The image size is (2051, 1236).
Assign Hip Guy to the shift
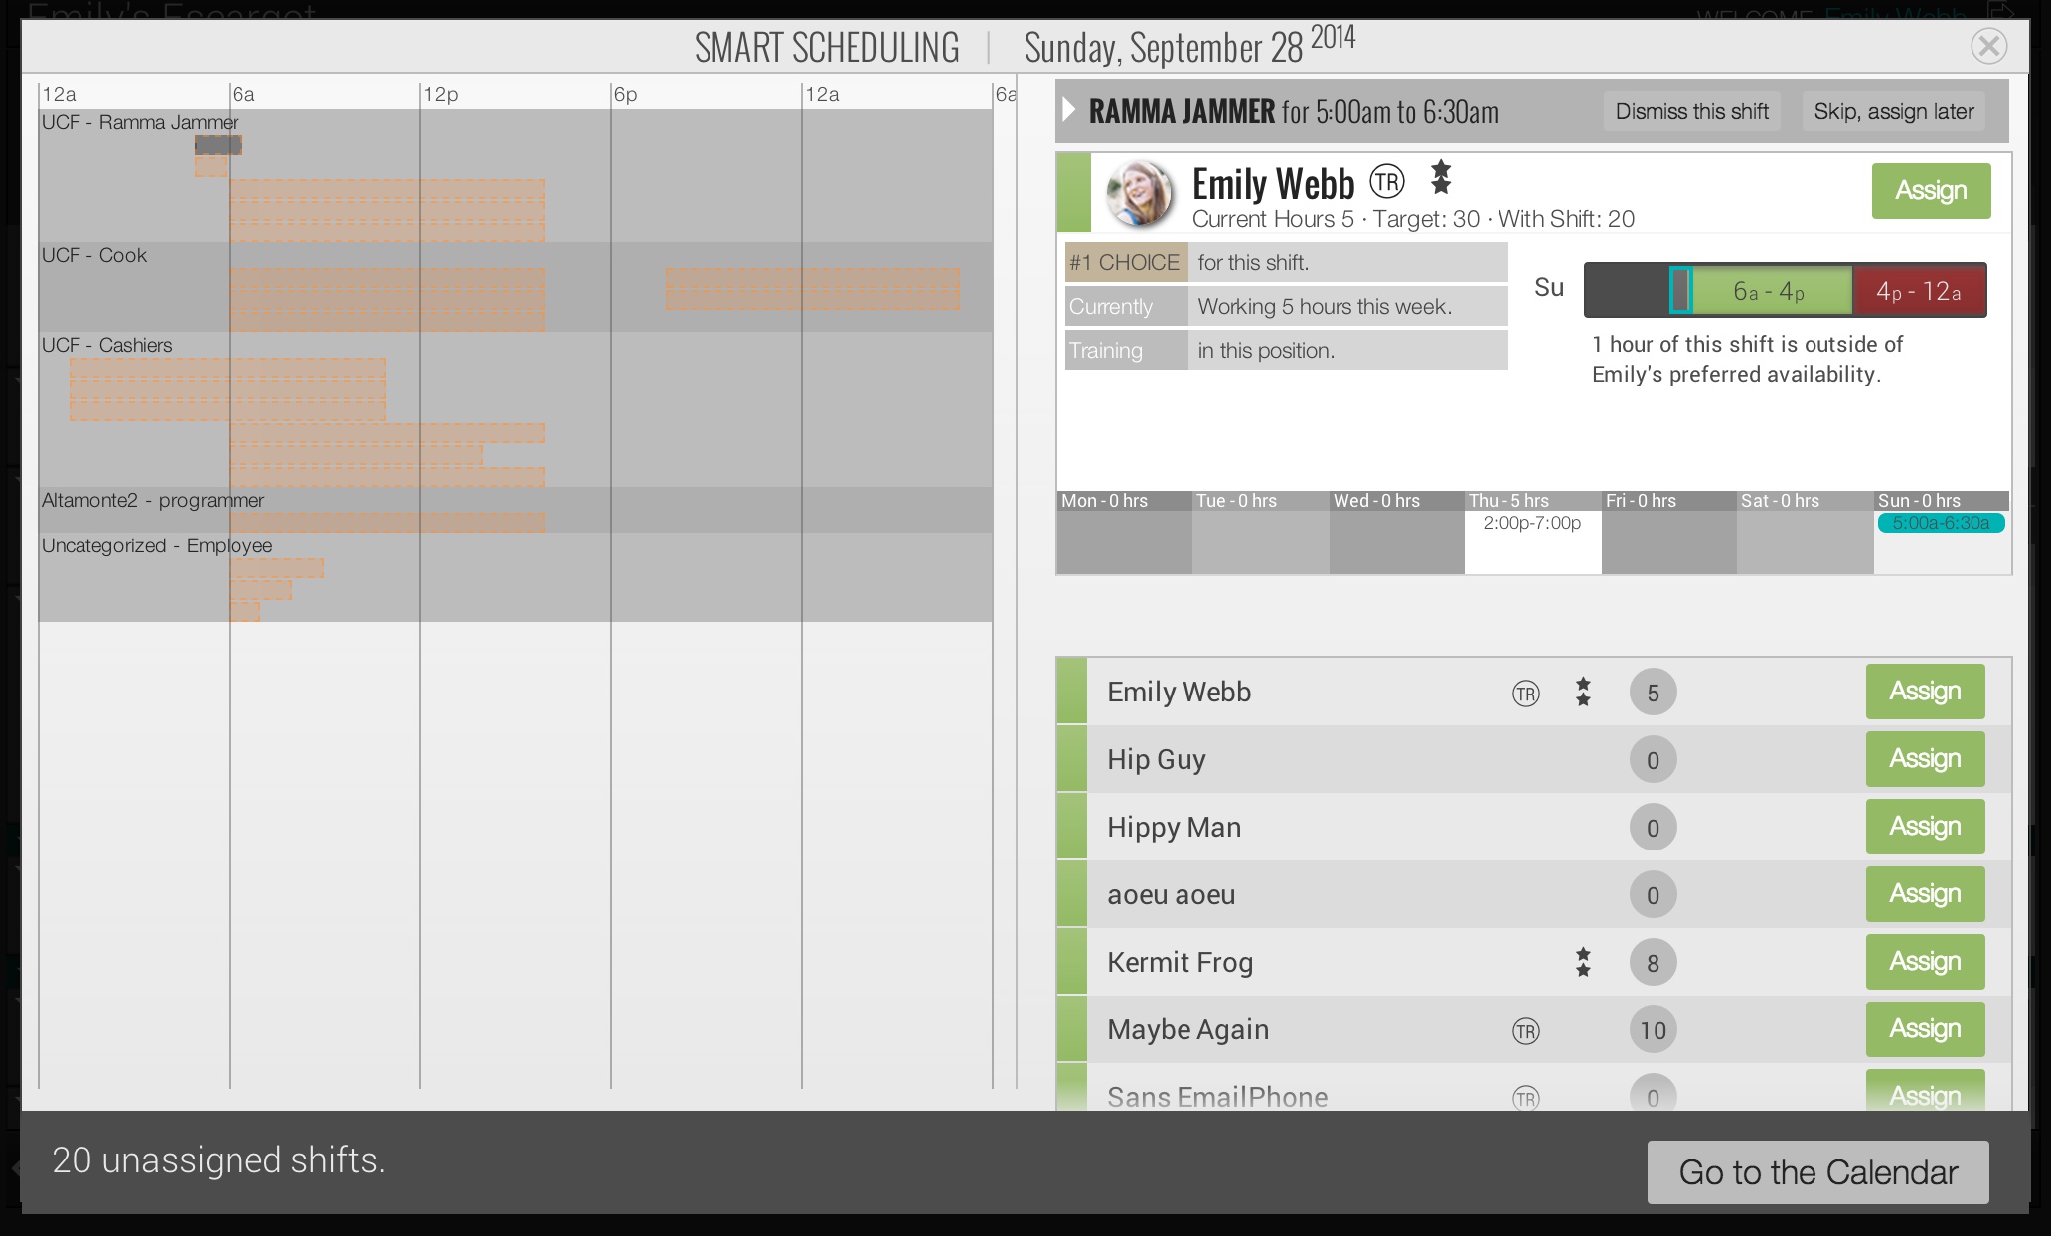[x=1925, y=759]
